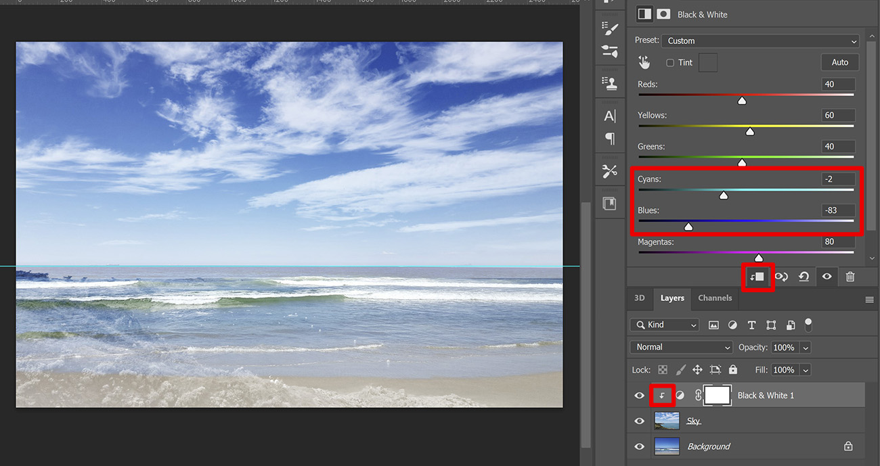Toggle the layer filtering switch
Image resolution: width=880 pixels, height=466 pixels.
point(808,324)
